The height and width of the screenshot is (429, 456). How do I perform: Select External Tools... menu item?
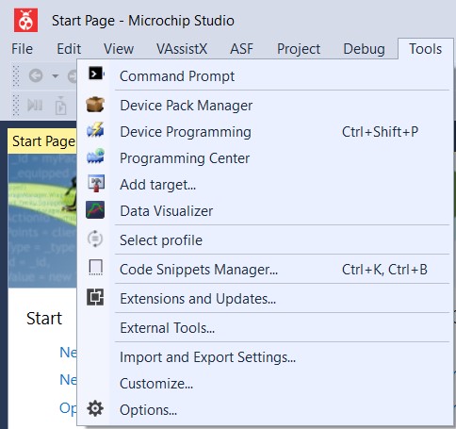click(x=264, y=328)
